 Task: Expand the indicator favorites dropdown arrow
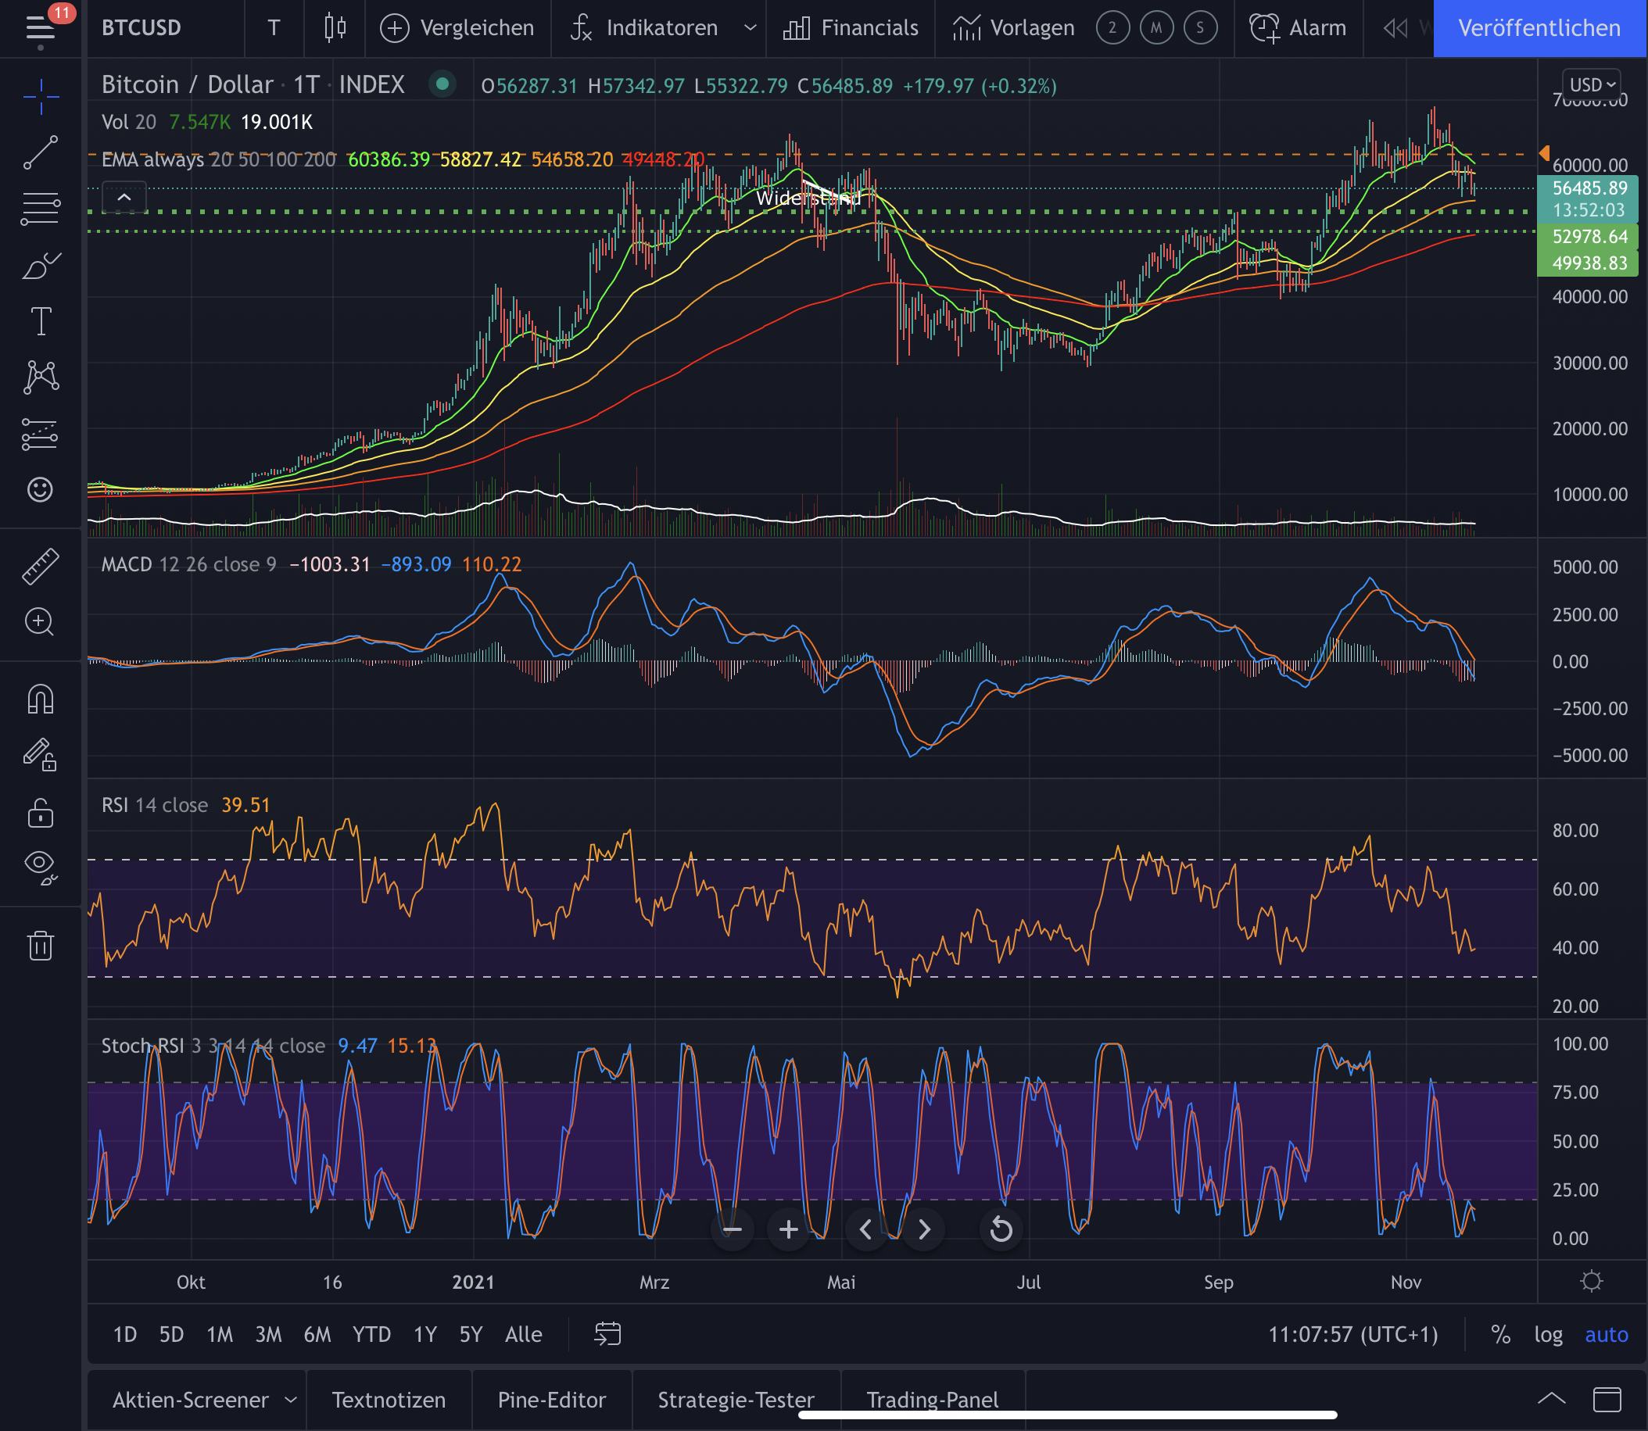749,29
